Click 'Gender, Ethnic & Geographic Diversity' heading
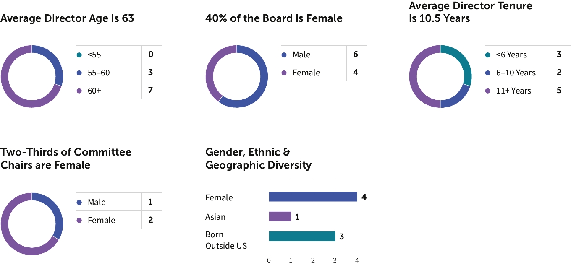 (258, 158)
